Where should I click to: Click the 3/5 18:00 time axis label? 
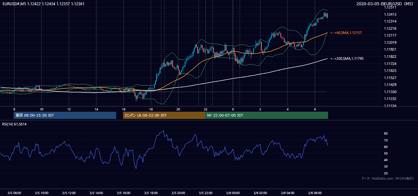pos(151,193)
